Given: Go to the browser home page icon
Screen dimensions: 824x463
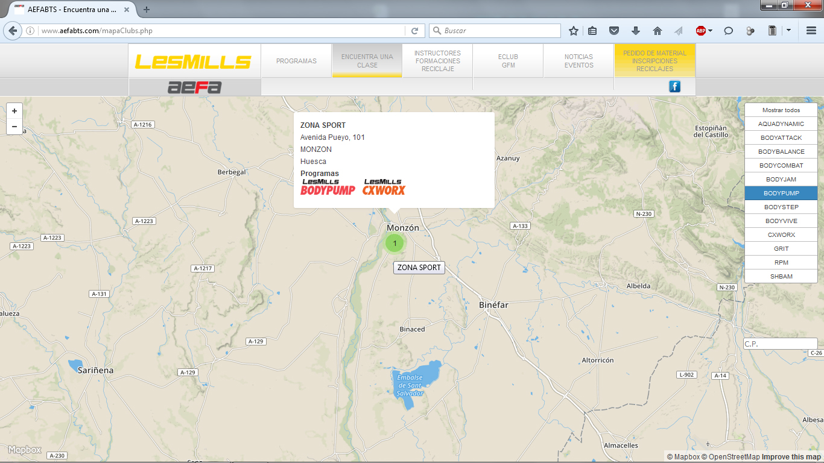Looking at the screenshot, I should (658, 31).
